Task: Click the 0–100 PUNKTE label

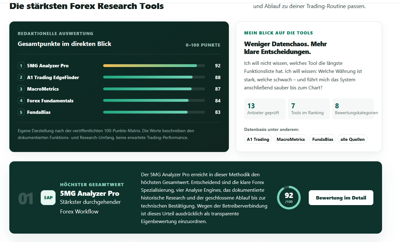Action: click(203, 45)
